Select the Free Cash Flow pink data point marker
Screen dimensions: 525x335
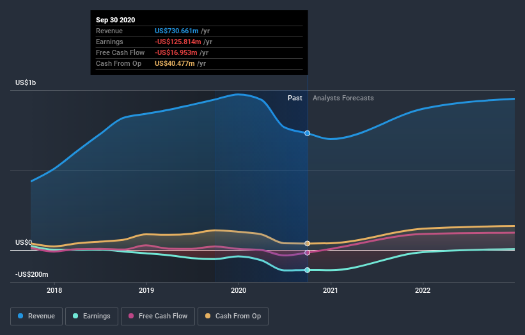(x=307, y=253)
